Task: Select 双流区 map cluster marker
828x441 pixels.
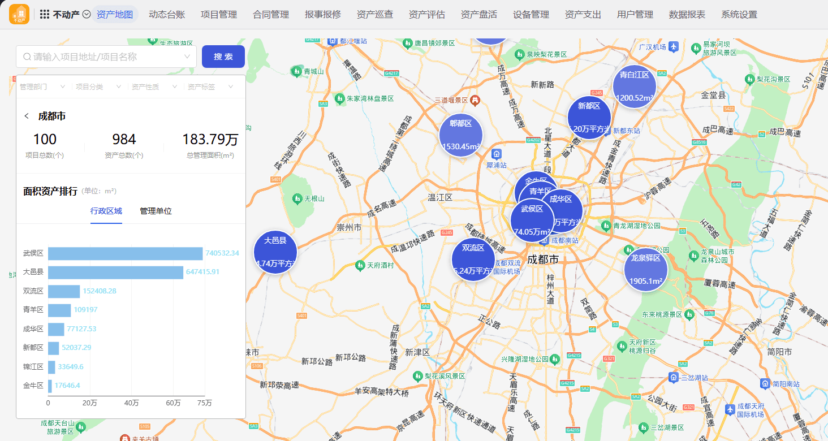Action: point(473,260)
